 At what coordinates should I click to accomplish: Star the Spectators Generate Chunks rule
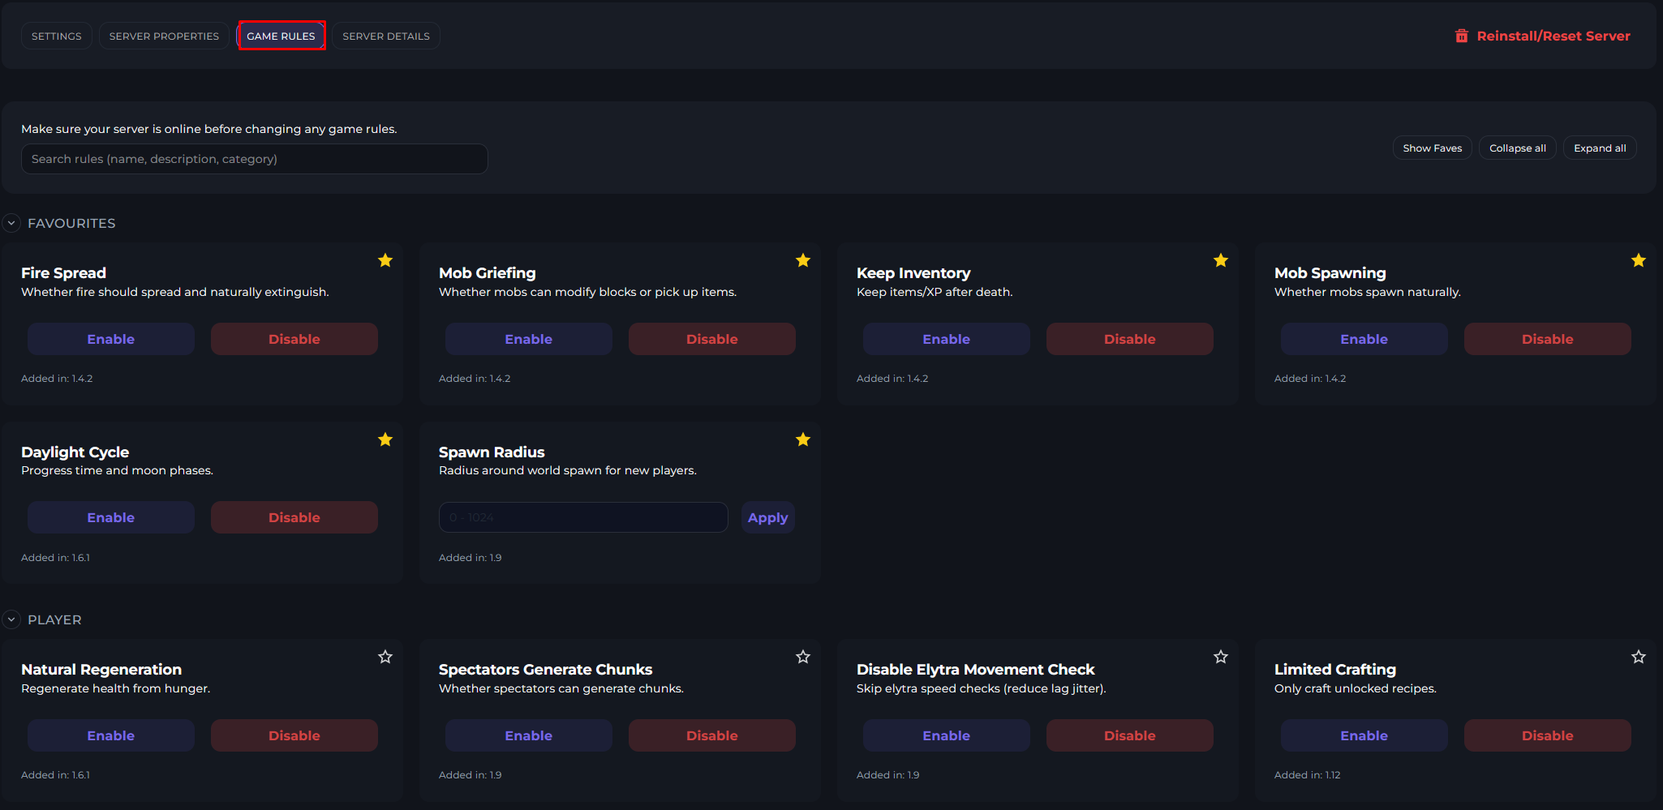point(803,657)
